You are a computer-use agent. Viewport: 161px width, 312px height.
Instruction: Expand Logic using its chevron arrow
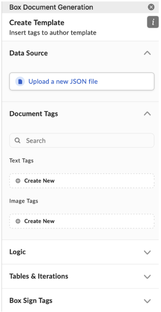pos(147,252)
